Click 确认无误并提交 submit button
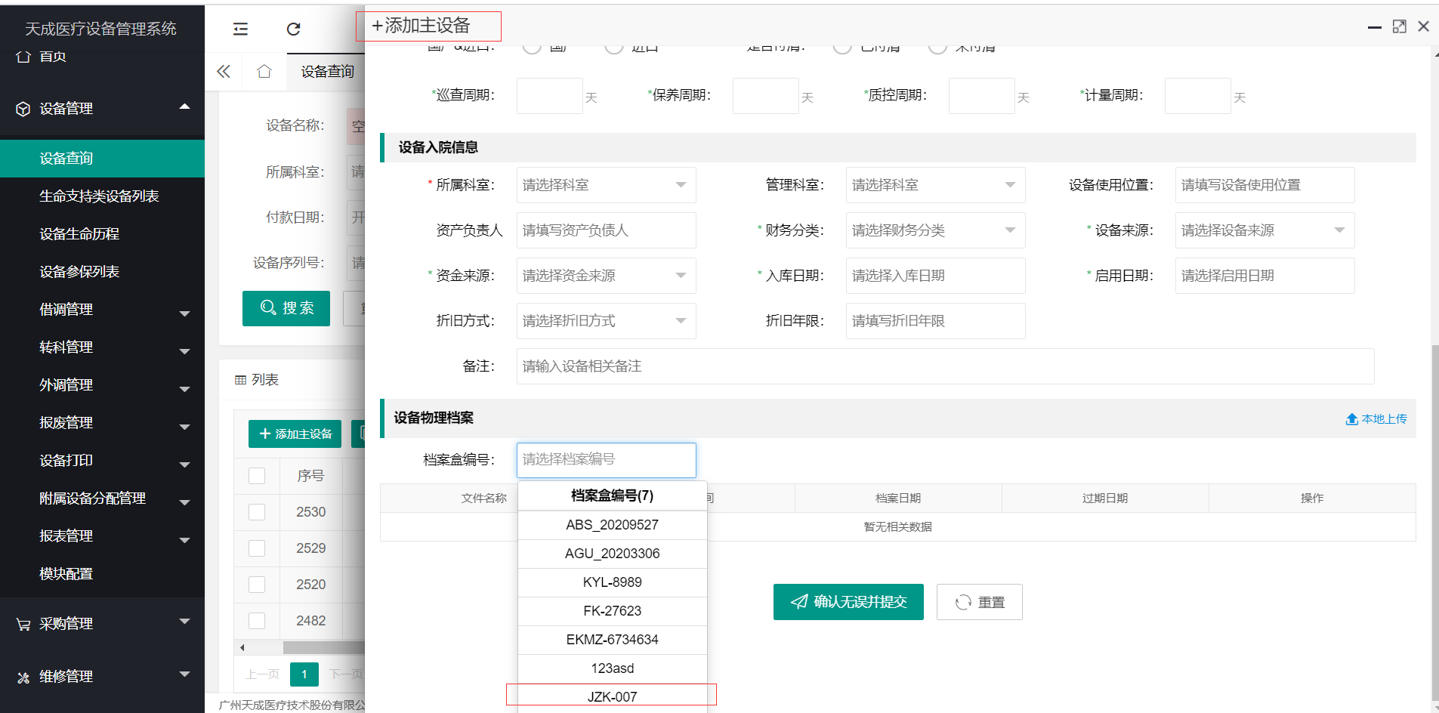This screenshot has width=1439, height=713. [848, 602]
